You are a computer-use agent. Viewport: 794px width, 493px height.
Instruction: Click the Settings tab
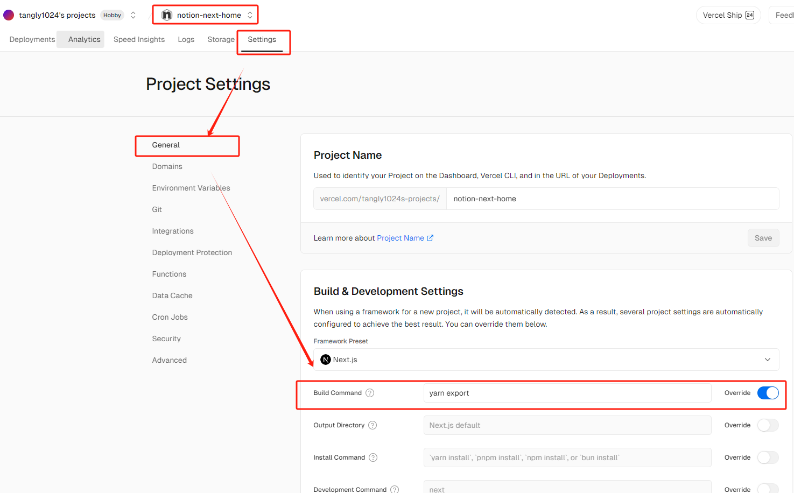click(262, 39)
